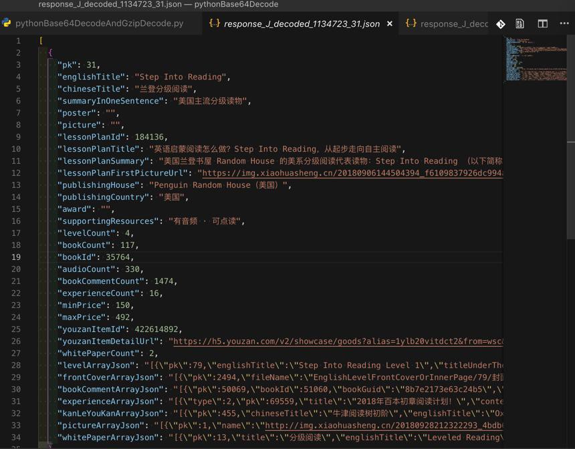The width and height of the screenshot is (575, 449).
Task: Open the lessonPlanFirstPictureUrl img.xiaohuasheng.cn link
Action: coord(352,173)
